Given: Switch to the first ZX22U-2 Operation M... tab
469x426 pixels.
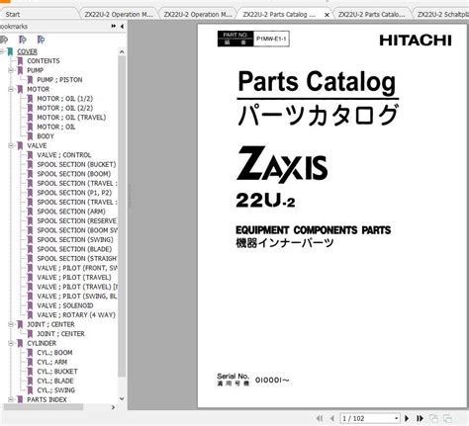Looking at the screenshot, I should click(119, 15).
